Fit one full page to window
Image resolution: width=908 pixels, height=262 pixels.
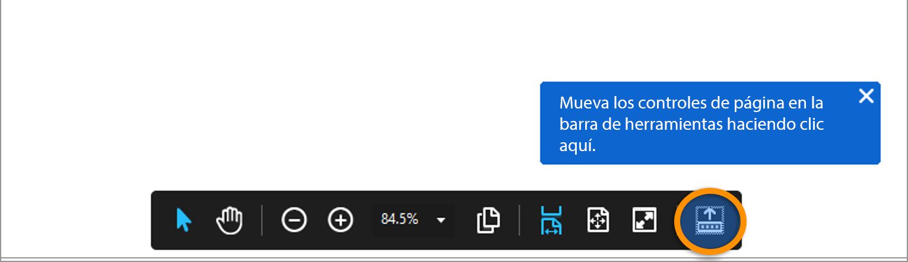(598, 221)
